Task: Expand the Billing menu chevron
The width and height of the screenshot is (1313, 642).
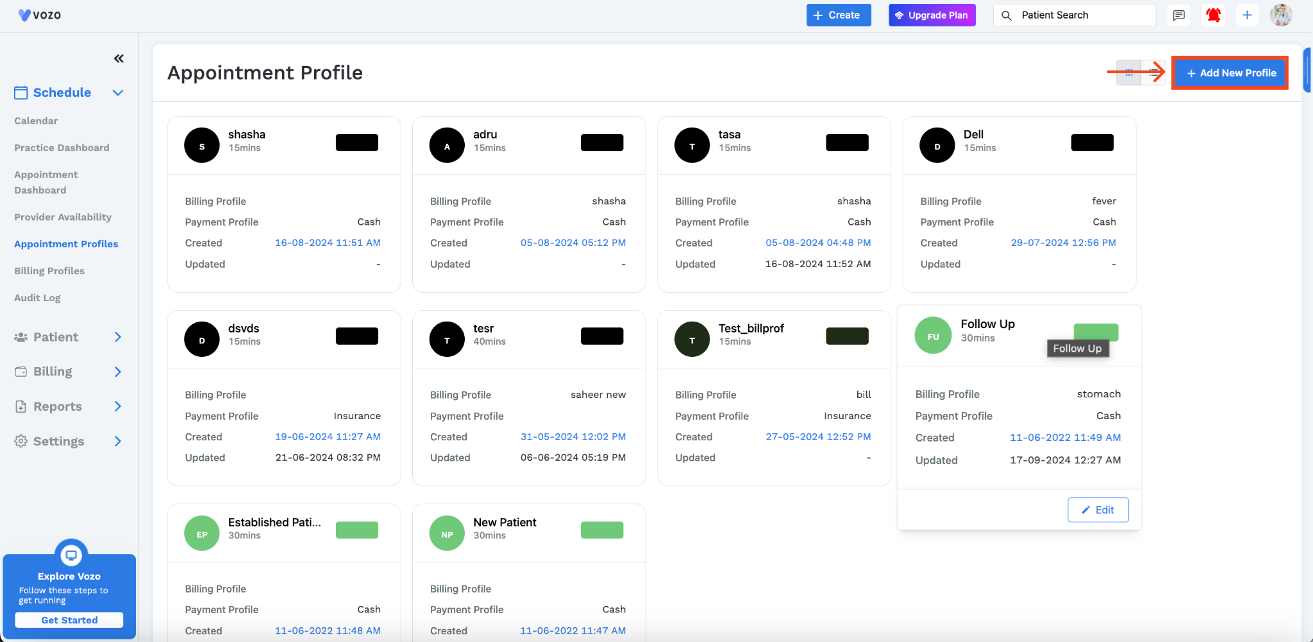Action: point(118,372)
